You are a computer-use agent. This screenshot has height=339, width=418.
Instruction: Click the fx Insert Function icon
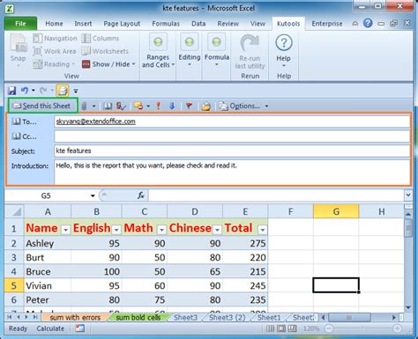coord(141,195)
